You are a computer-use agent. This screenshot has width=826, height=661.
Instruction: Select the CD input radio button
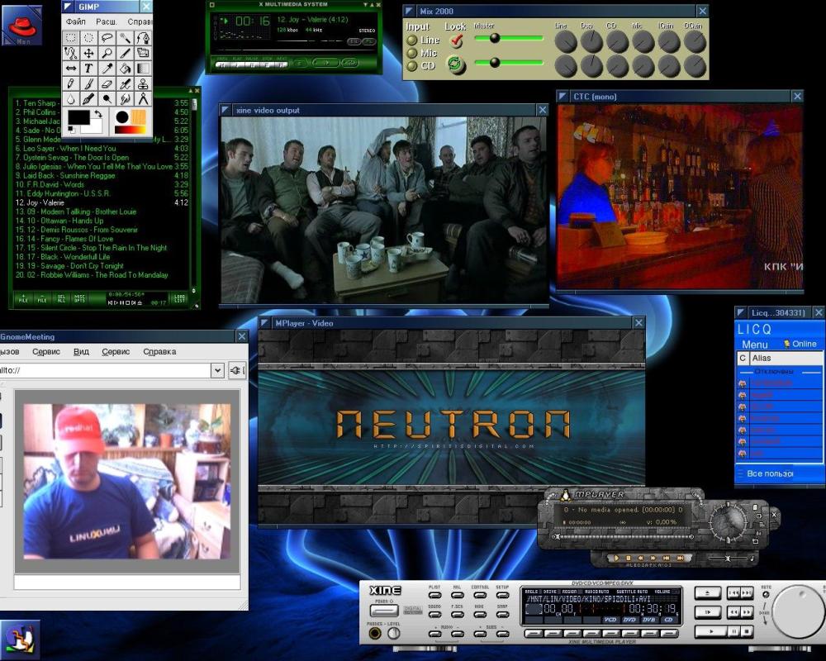point(412,66)
